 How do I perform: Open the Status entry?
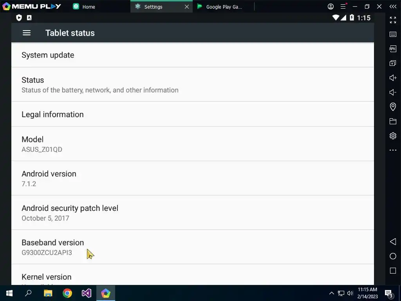[193, 85]
